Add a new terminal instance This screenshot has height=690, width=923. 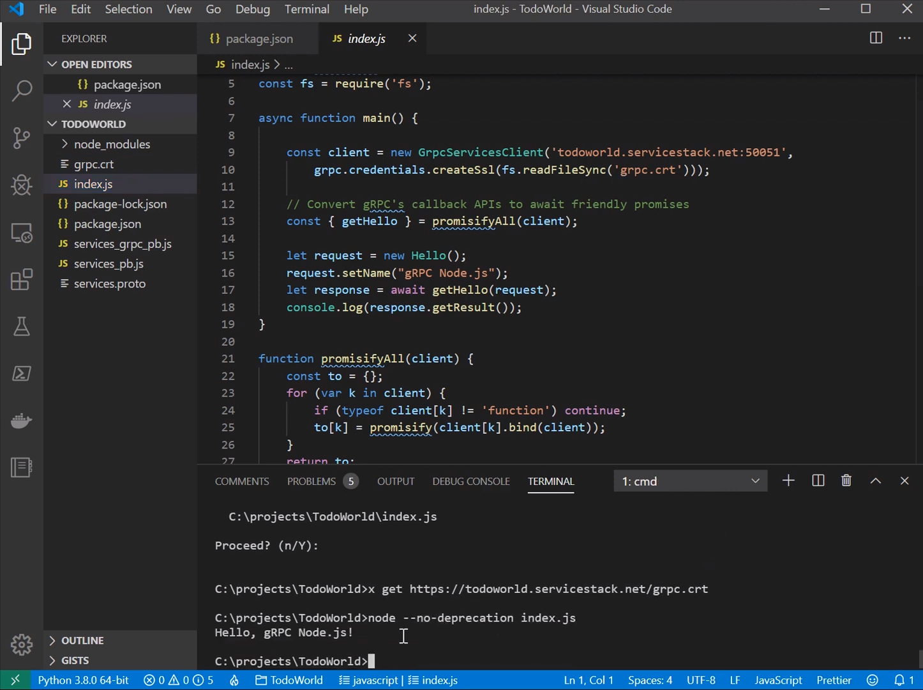788,480
